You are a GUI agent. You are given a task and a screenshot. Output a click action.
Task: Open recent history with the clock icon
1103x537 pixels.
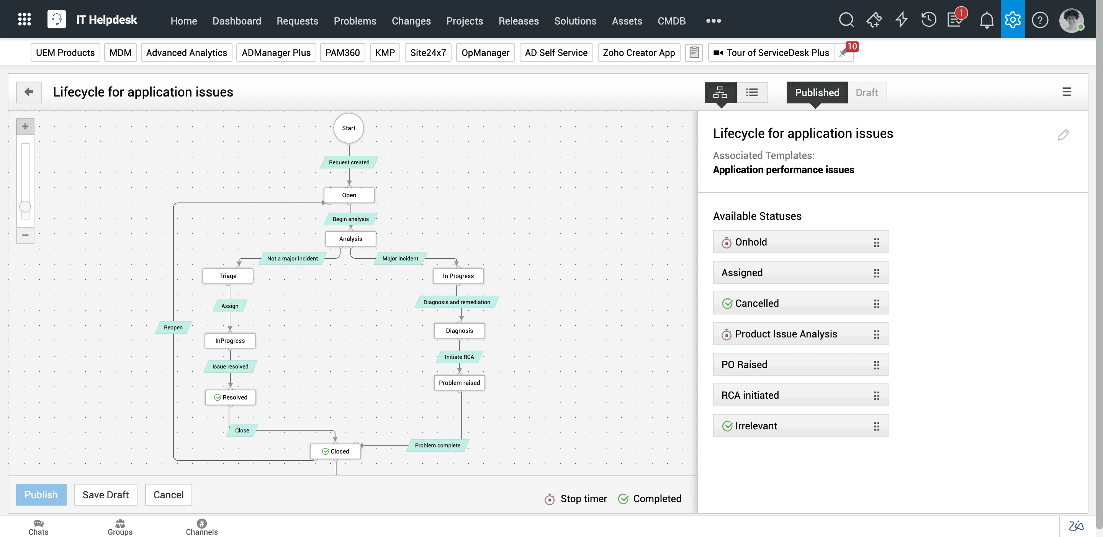coord(928,19)
